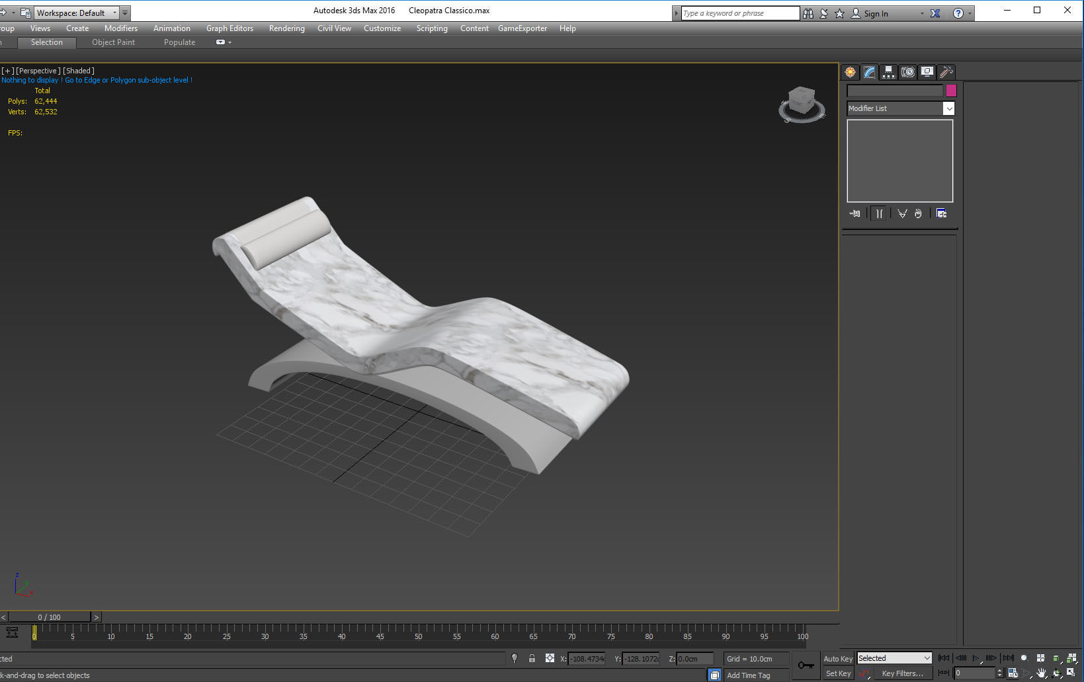Image resolution: width=1084 pixels, height=682 pixels.
Task: Open the Selected key filter dropdown
Action: click(894, 658)
